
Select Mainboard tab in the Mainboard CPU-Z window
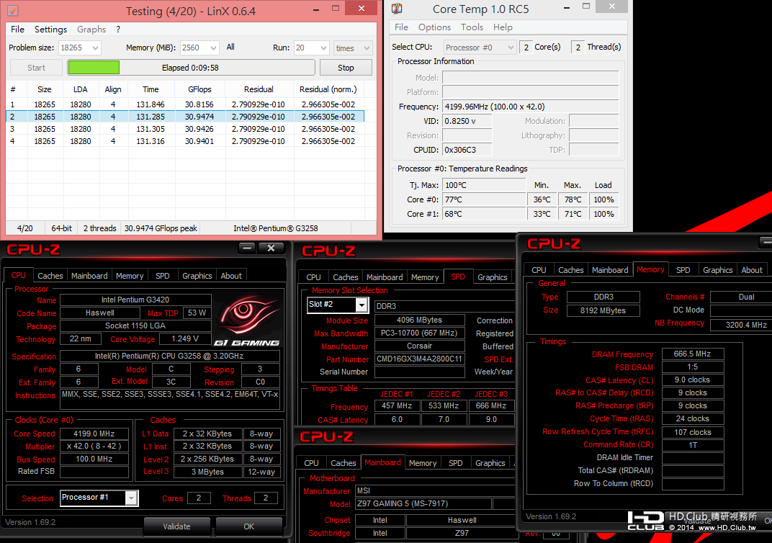(382, 462)
